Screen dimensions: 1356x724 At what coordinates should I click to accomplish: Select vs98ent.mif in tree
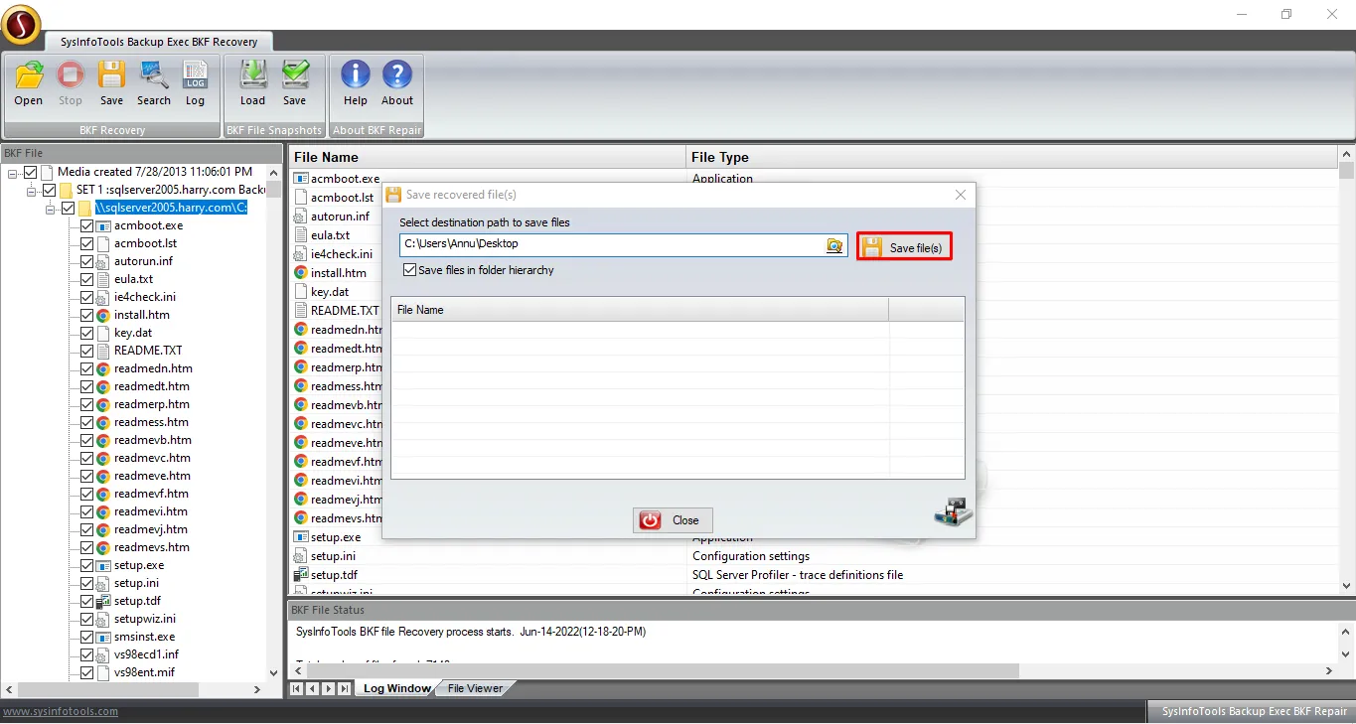(144, 672)
